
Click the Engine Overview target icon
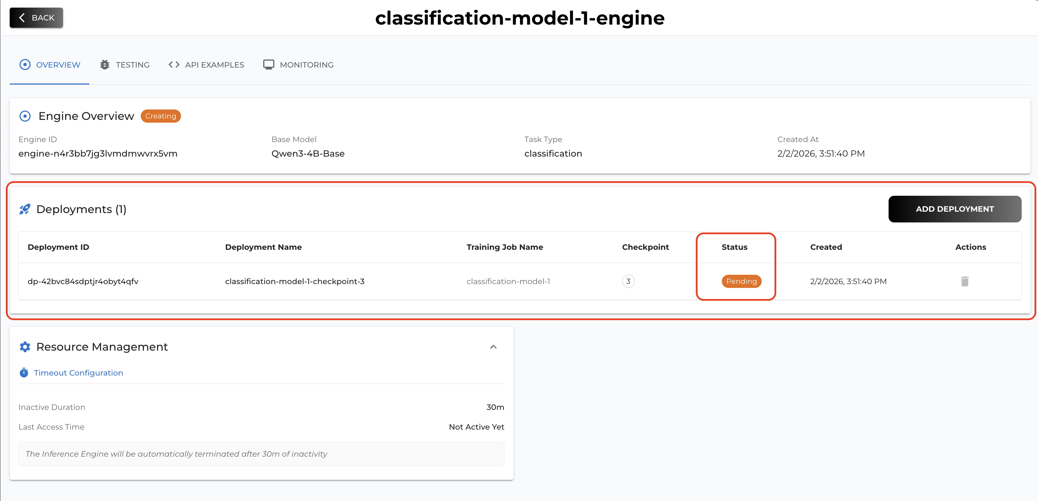coord(25,116)
